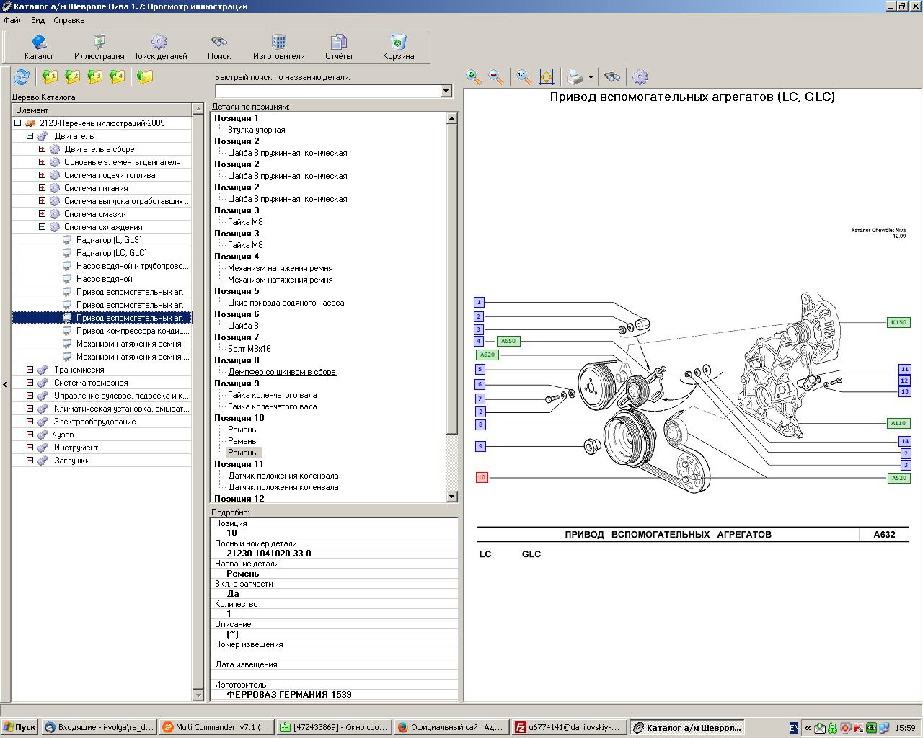Collapse left panel with the < arrow

(x=5, y=384)
